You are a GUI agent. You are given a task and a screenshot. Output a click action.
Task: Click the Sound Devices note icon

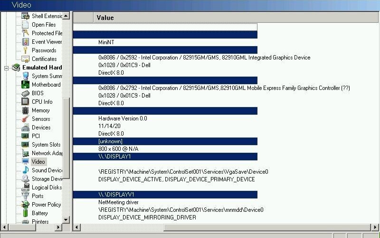[25, 170]
